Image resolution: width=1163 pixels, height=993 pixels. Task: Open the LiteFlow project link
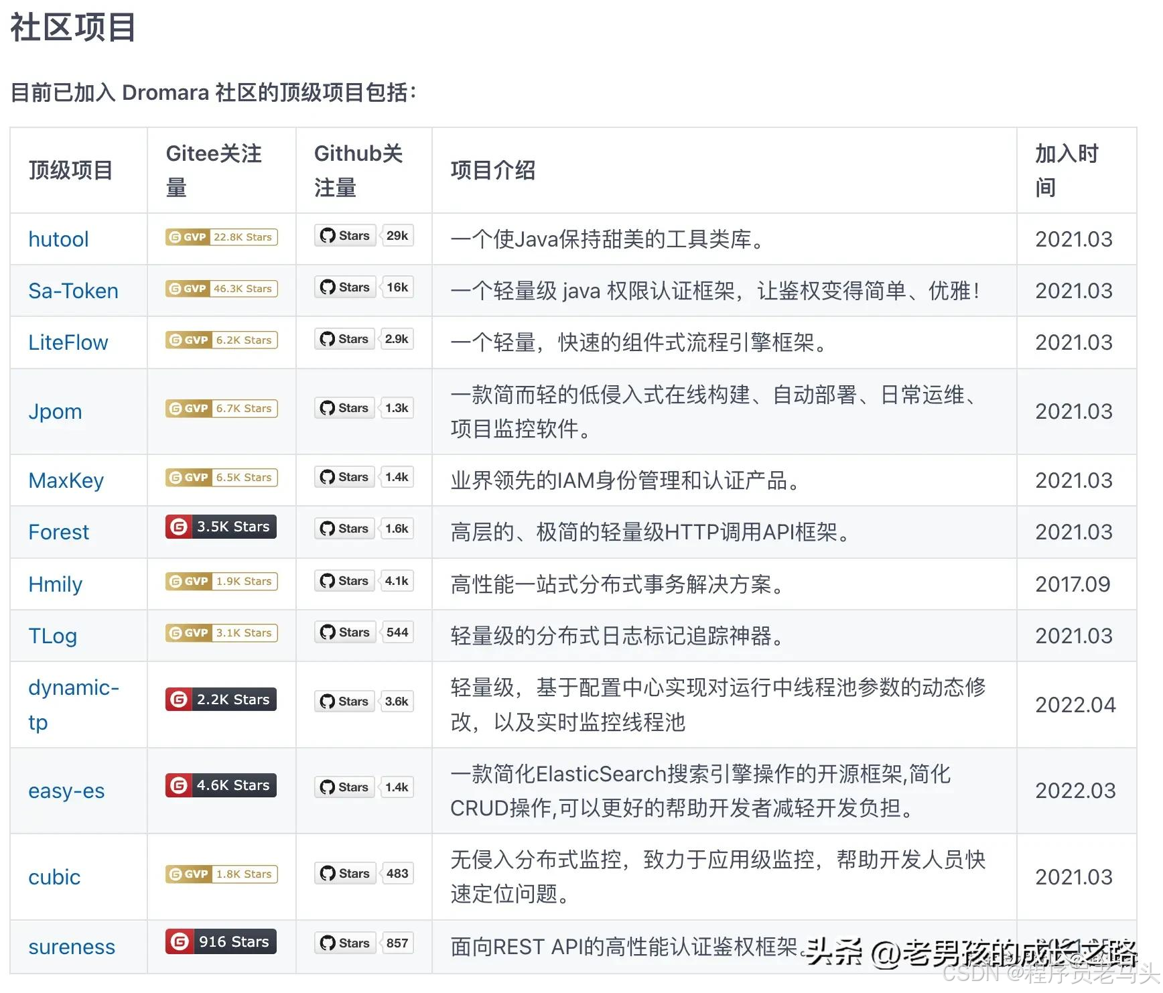pyautogui.click(x=68, y=342)
